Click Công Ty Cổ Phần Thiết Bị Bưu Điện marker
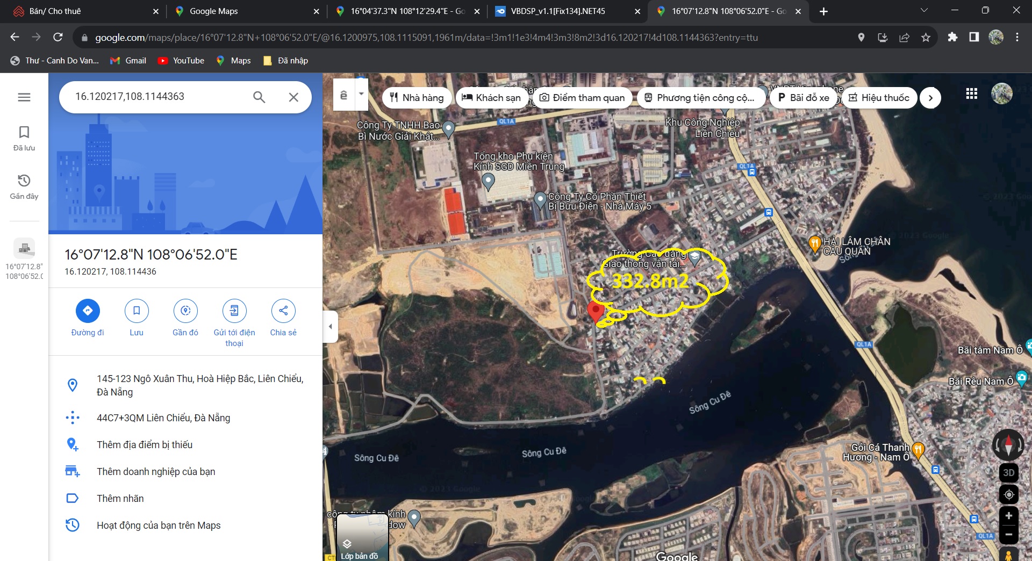1032x561 pixels. pyautogui.click(x=540, y=201)
